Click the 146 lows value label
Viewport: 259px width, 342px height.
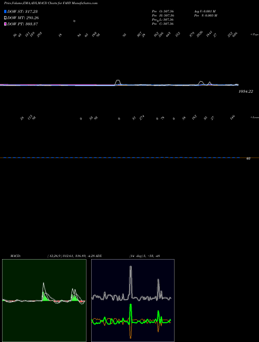pyautogui.click(x=233, y=118)
